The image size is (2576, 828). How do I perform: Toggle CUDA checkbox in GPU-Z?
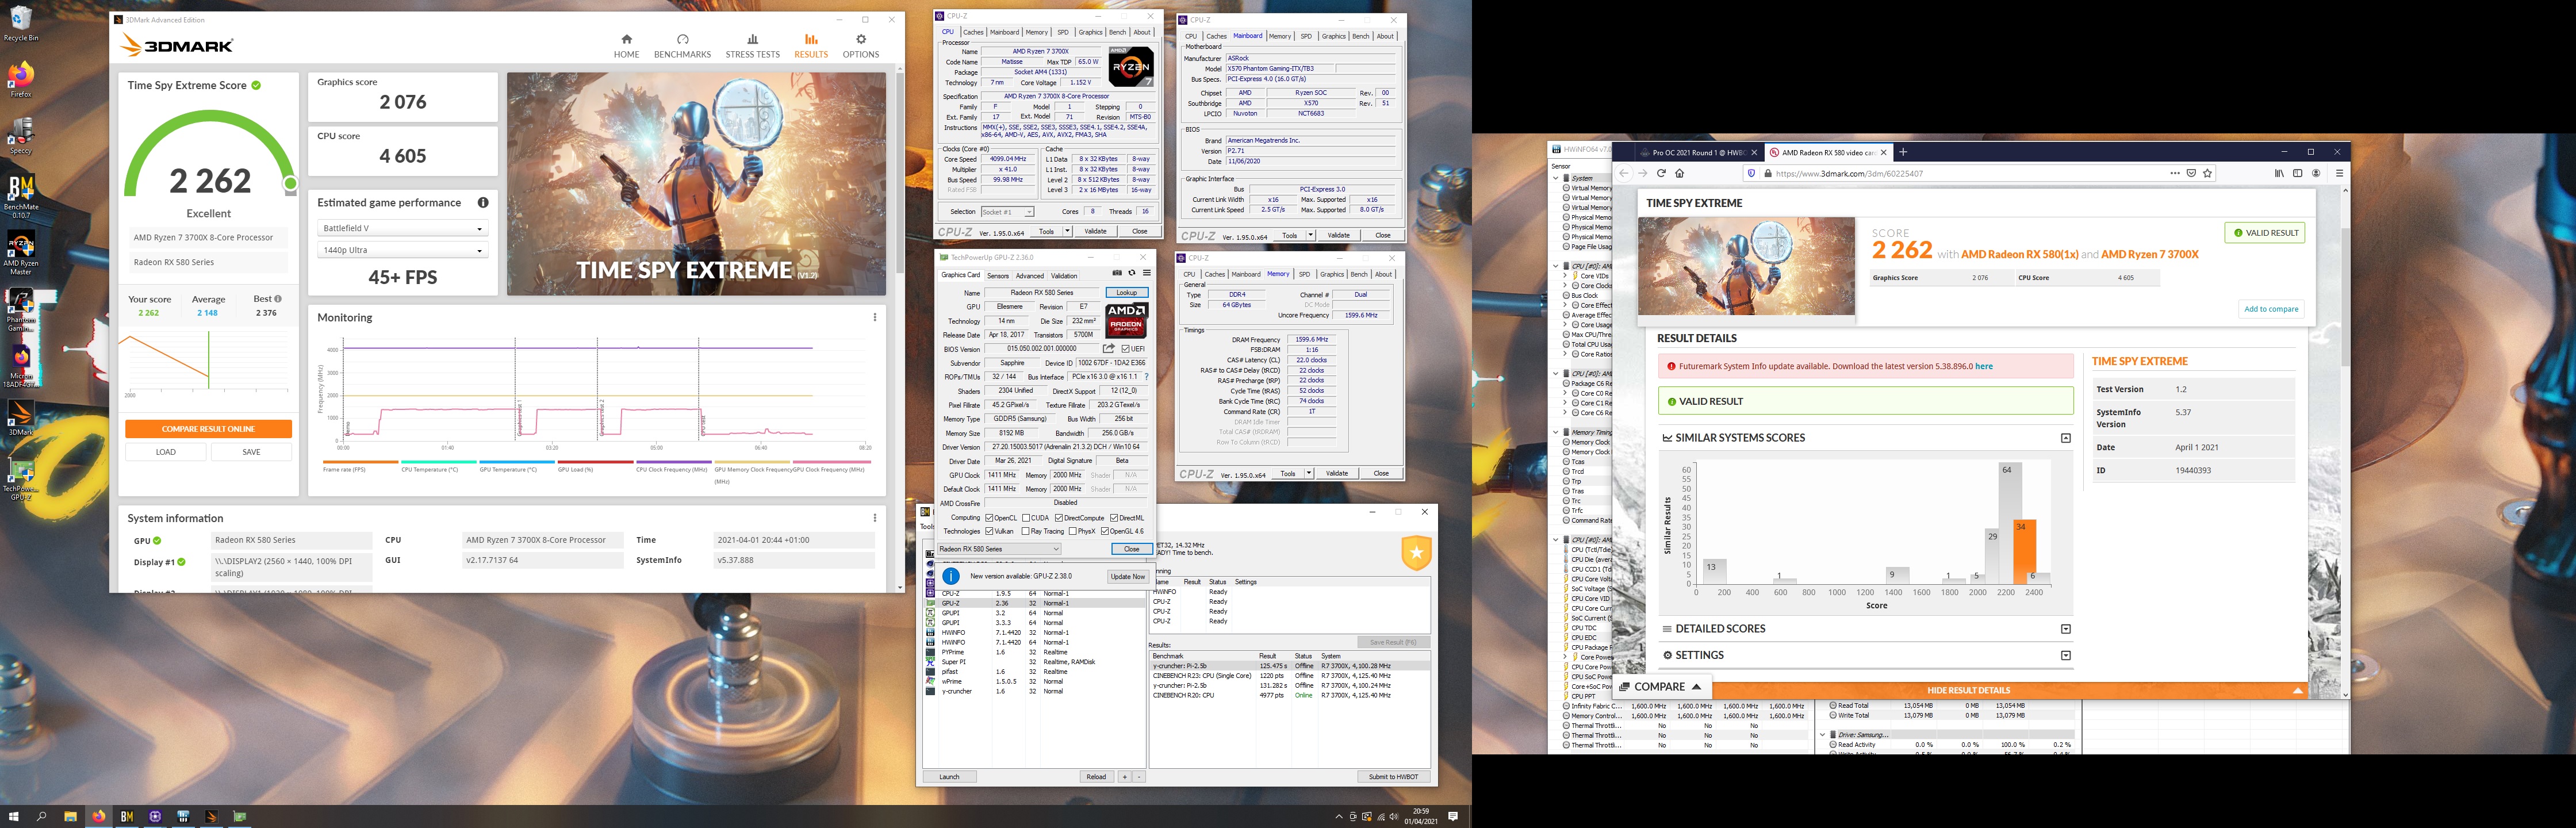[1025, 518]
